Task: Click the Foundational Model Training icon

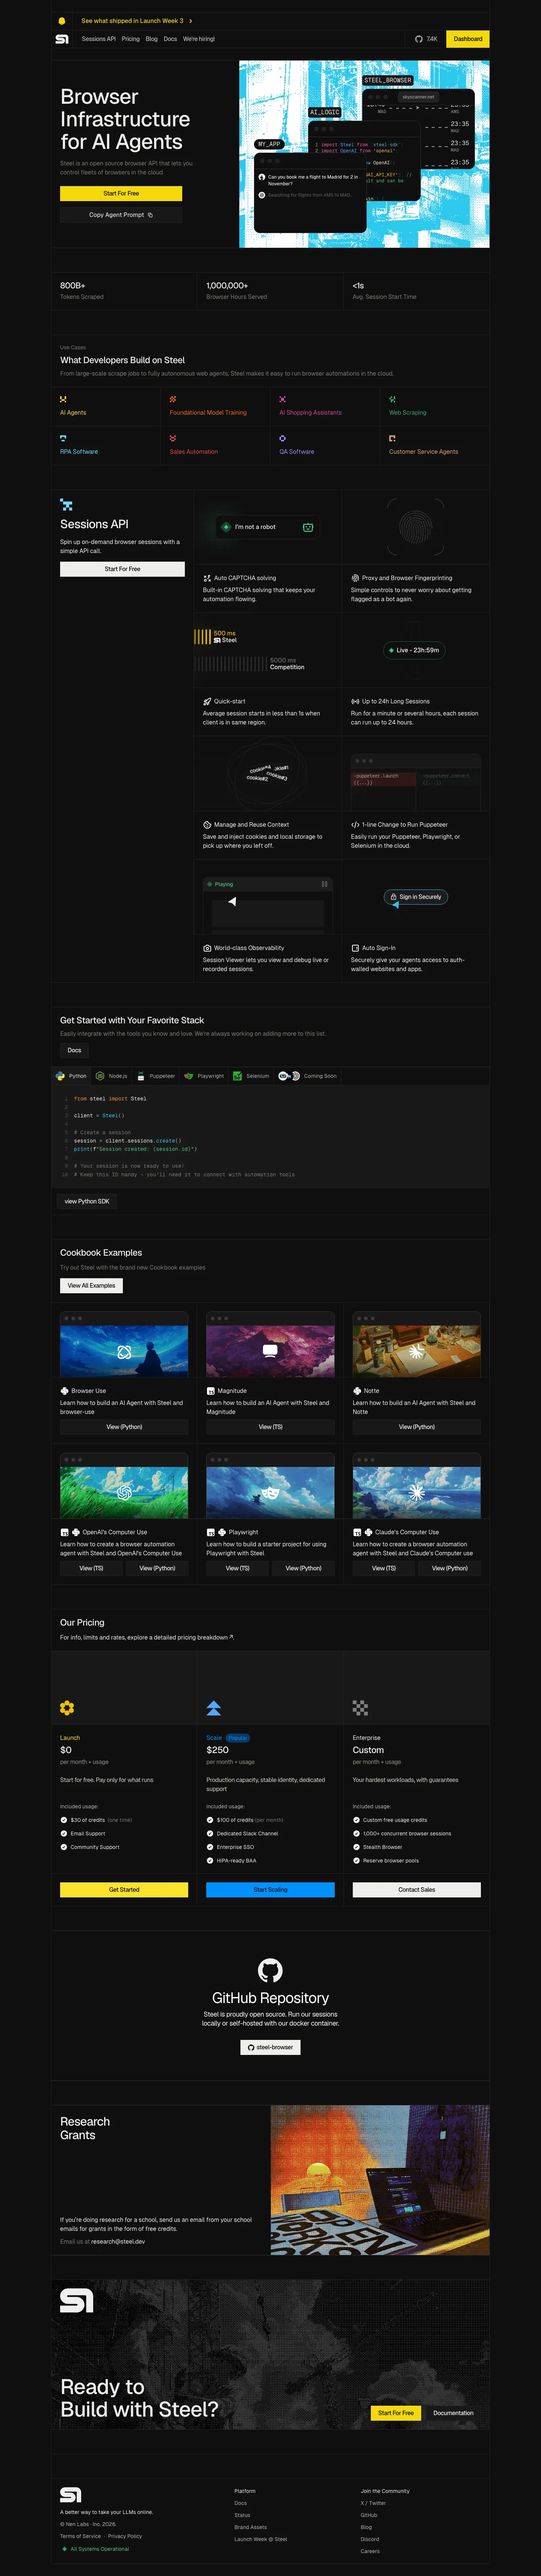Action: (x=173, y=399)
